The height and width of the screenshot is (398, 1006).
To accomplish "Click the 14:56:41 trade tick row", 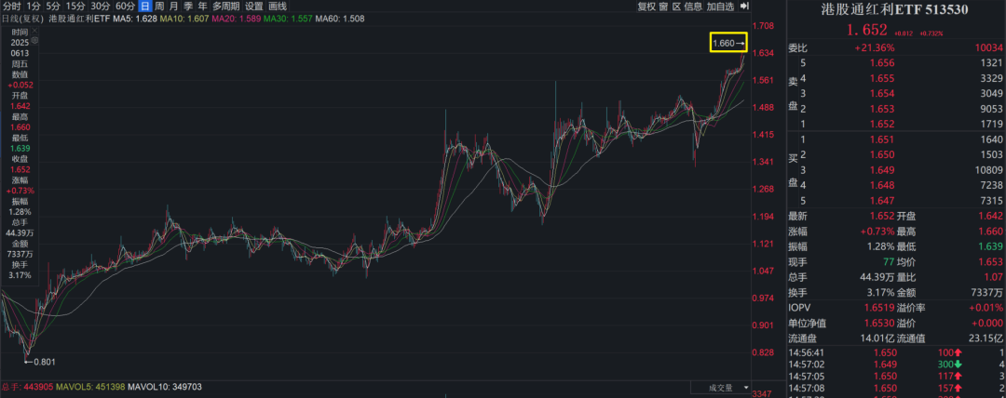I will coord(896,353).
